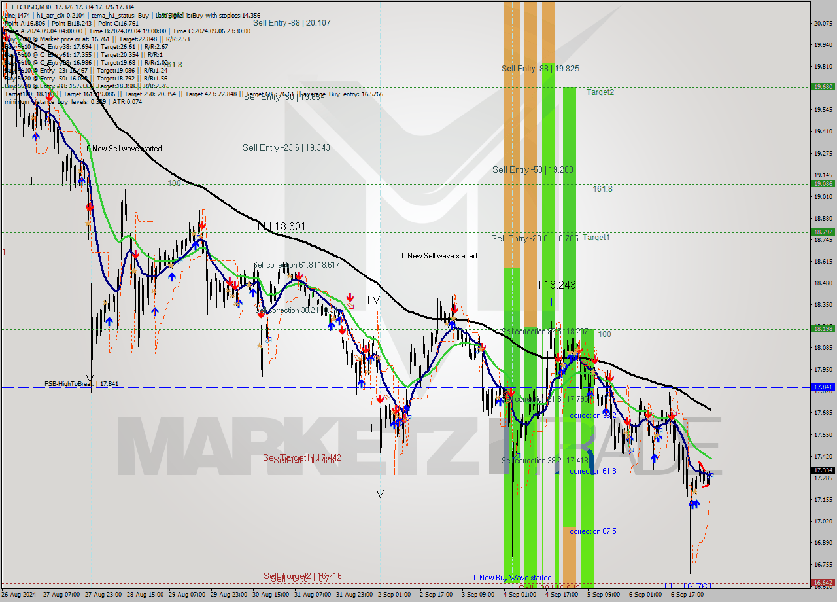Click the 'Sell Entry -88 | 20.107' label

pos(292,22)
